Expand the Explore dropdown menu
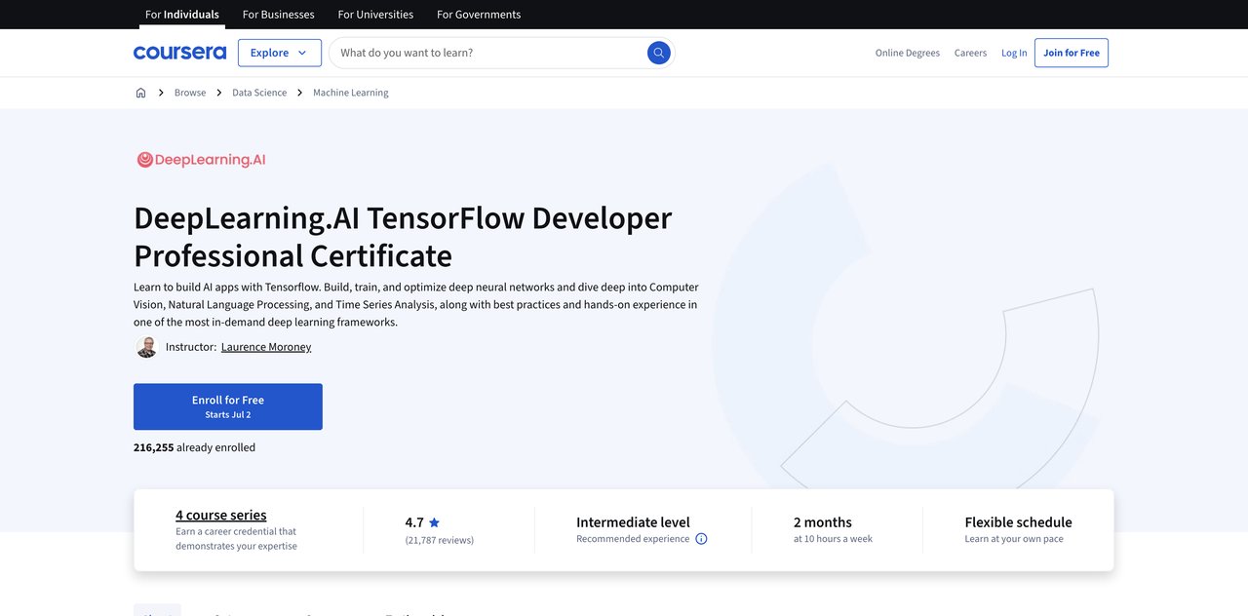The height and width of the screenshot is (616, 1248). 279,53
